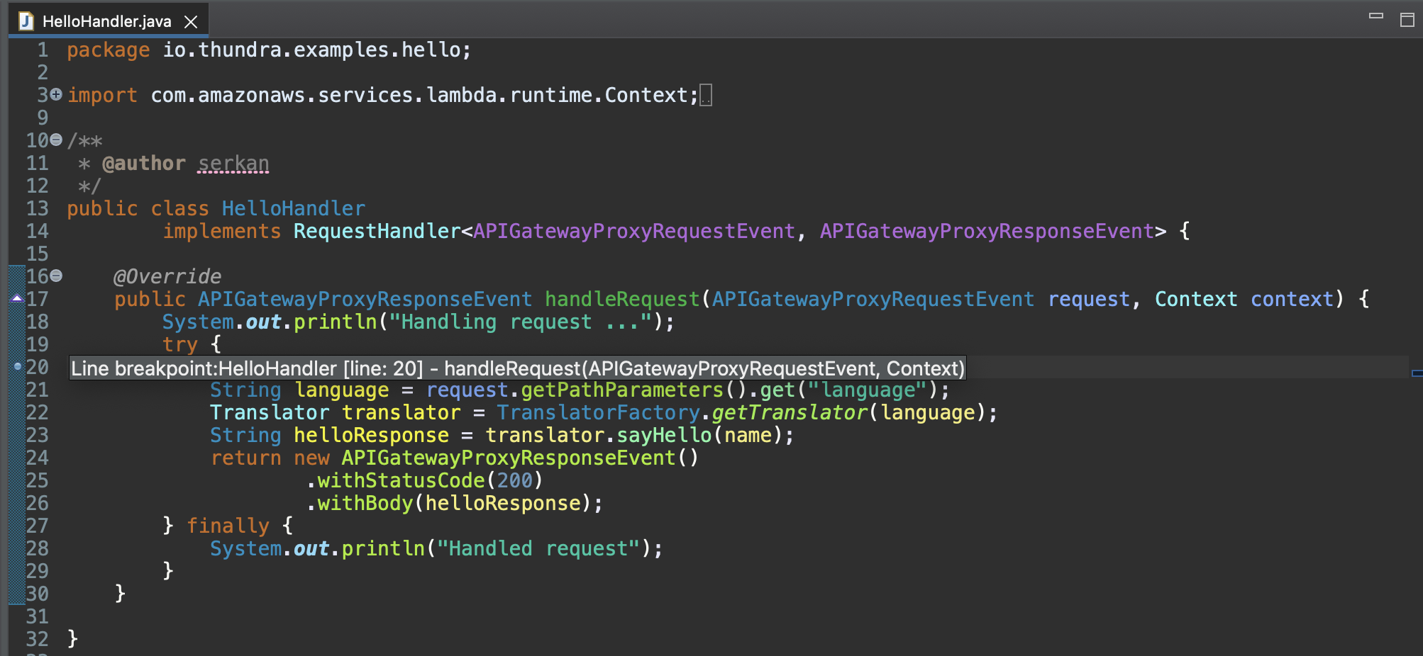Click the "Handled request" string literal
This screenshot has width=1423, height=656.
pyautogui.click(x=538, y=548)
